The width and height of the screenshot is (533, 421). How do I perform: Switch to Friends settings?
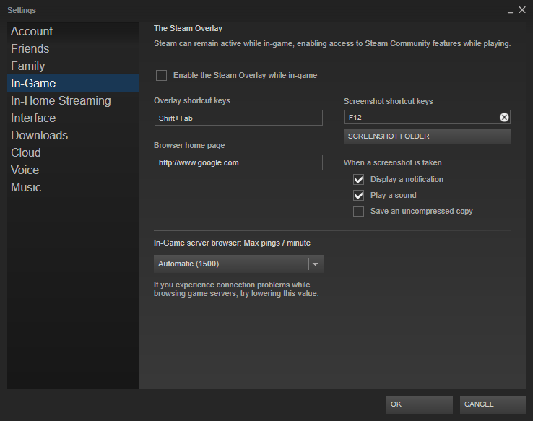coord(73,48)
